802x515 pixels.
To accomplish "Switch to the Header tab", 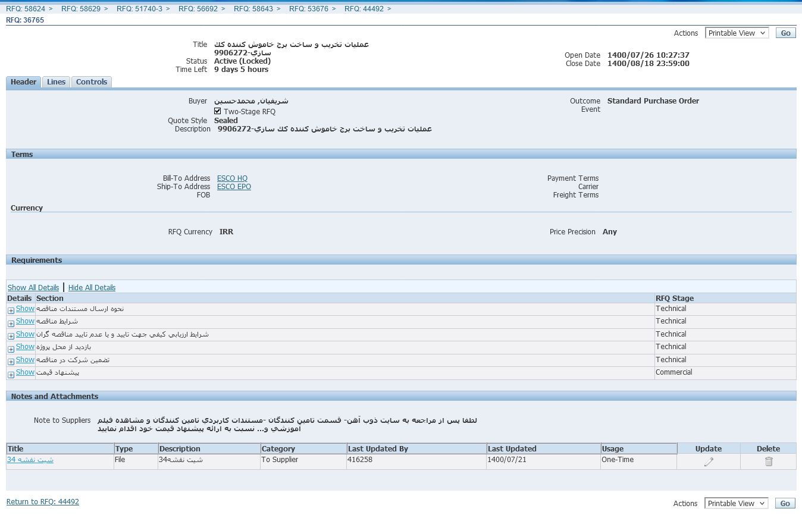I will coord(24,82).
